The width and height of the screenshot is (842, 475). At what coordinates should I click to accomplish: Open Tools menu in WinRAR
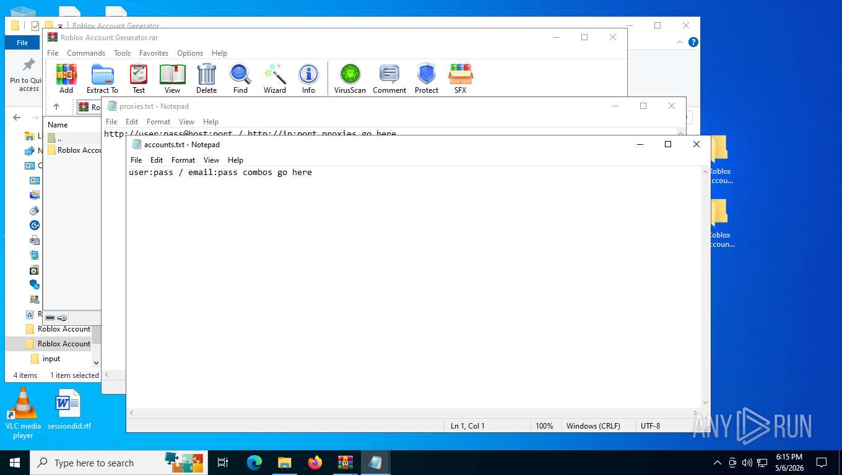coord(122,53)
